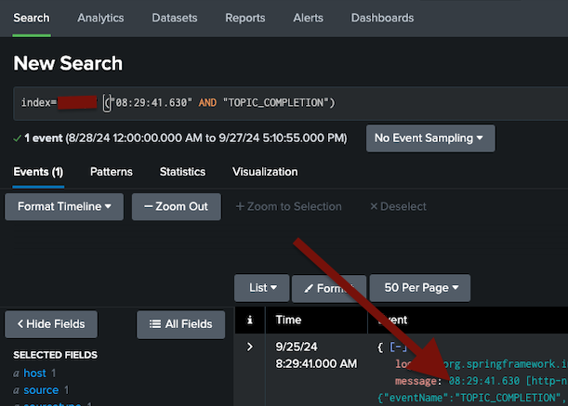Go to the Alerts tab

coord(308,18)
